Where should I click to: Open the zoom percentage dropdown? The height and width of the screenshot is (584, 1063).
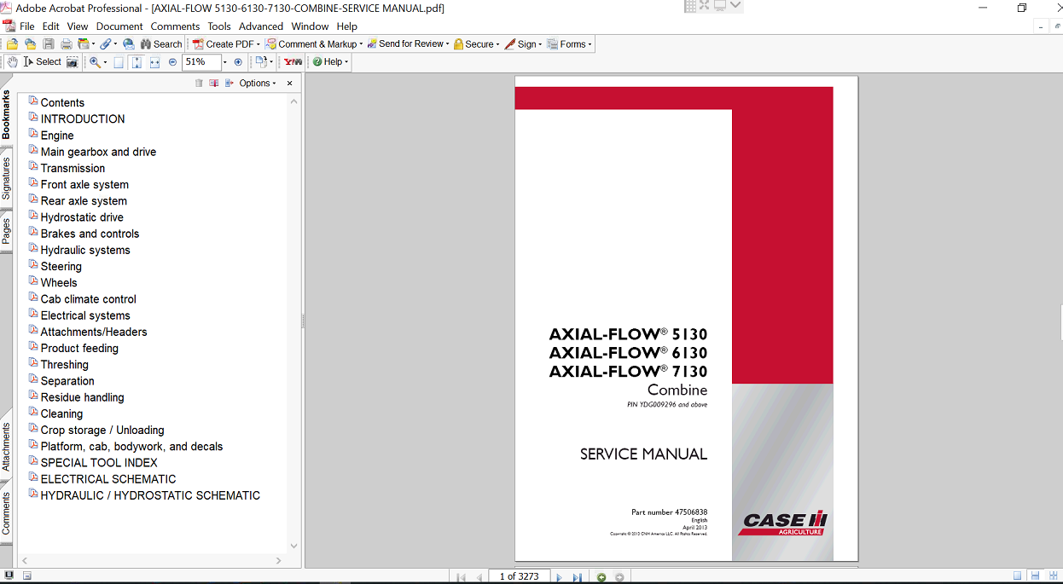pyautogui.click(x=225, y=62)
